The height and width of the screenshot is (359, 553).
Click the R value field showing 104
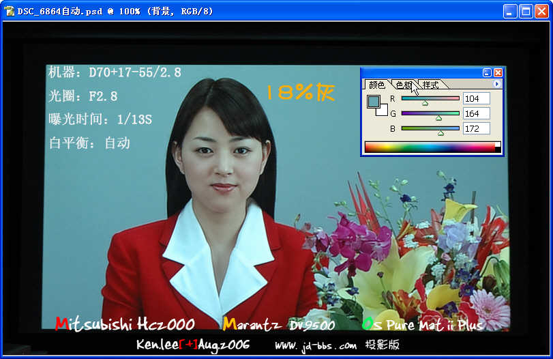[477, 98]
